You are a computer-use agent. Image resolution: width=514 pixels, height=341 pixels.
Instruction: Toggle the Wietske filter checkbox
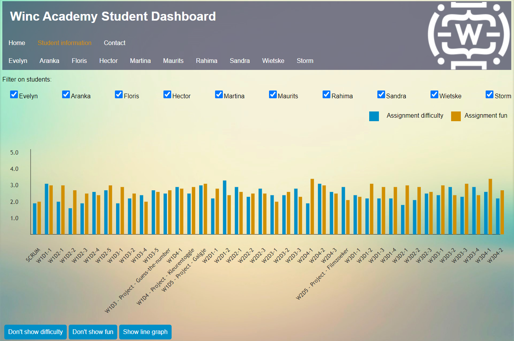[434, 94]
